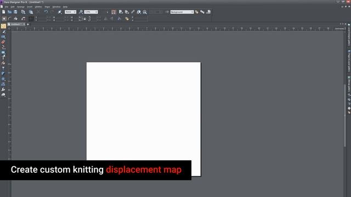Select the Shape Editor tool
Screen dimensions: 351x197
point(3,48)
